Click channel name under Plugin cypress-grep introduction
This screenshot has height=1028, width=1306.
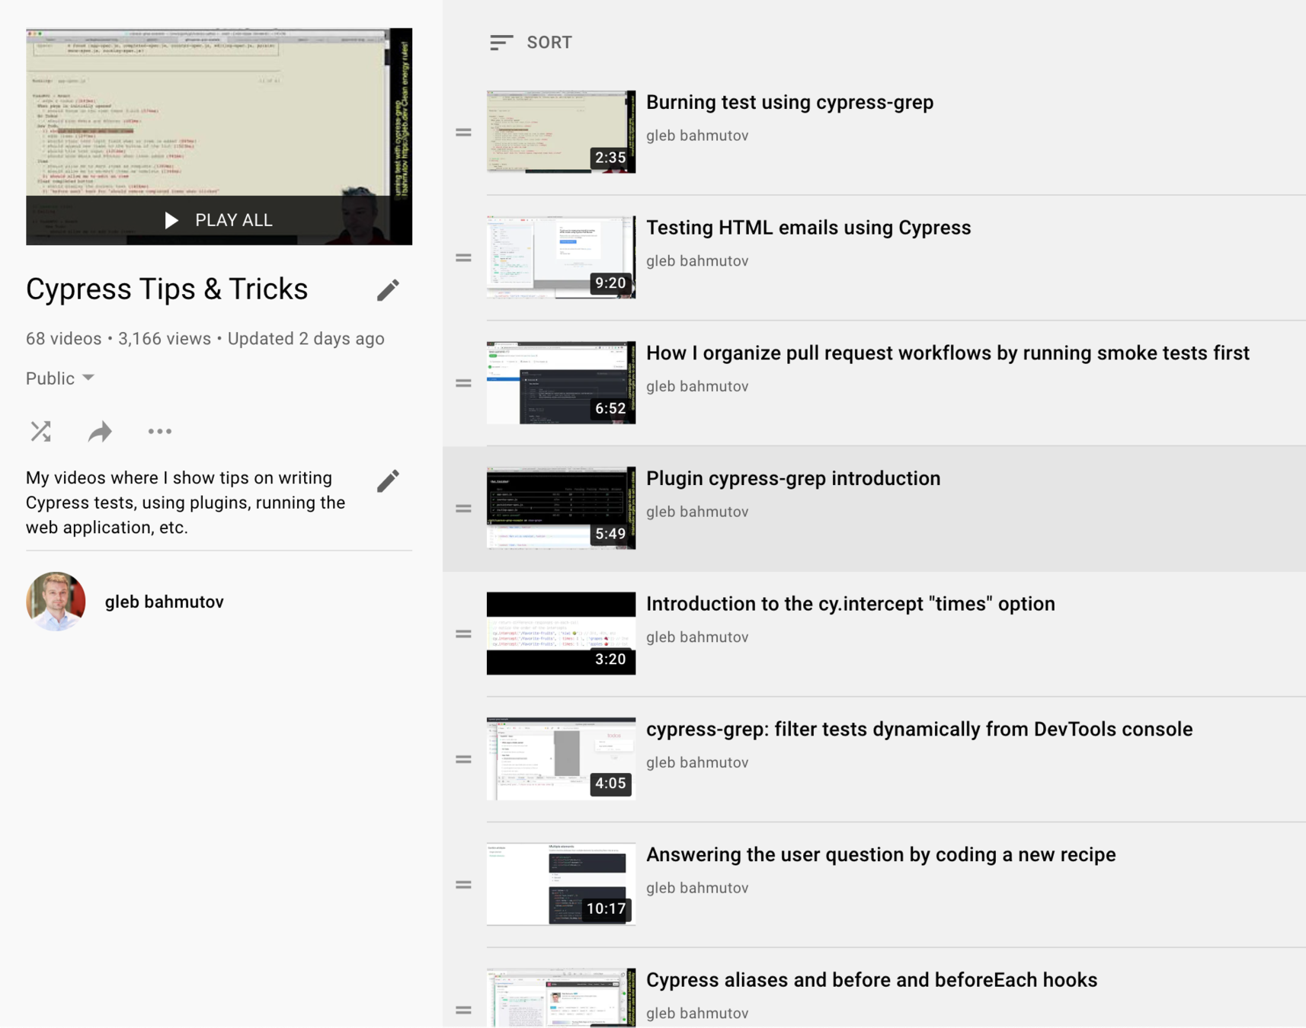point(697,512)
